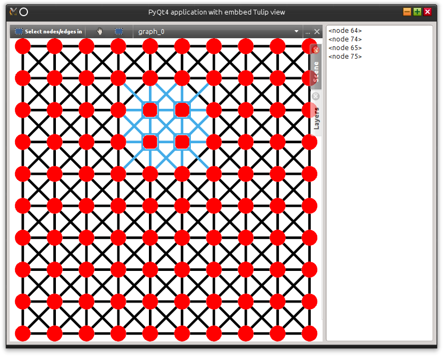This screenshot has height=356, width=443.
Task: Click the top-left selected square node
Action: (150, 110)
